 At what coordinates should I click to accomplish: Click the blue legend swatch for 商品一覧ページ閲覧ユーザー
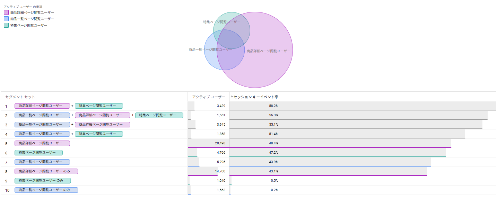(6, 19)
